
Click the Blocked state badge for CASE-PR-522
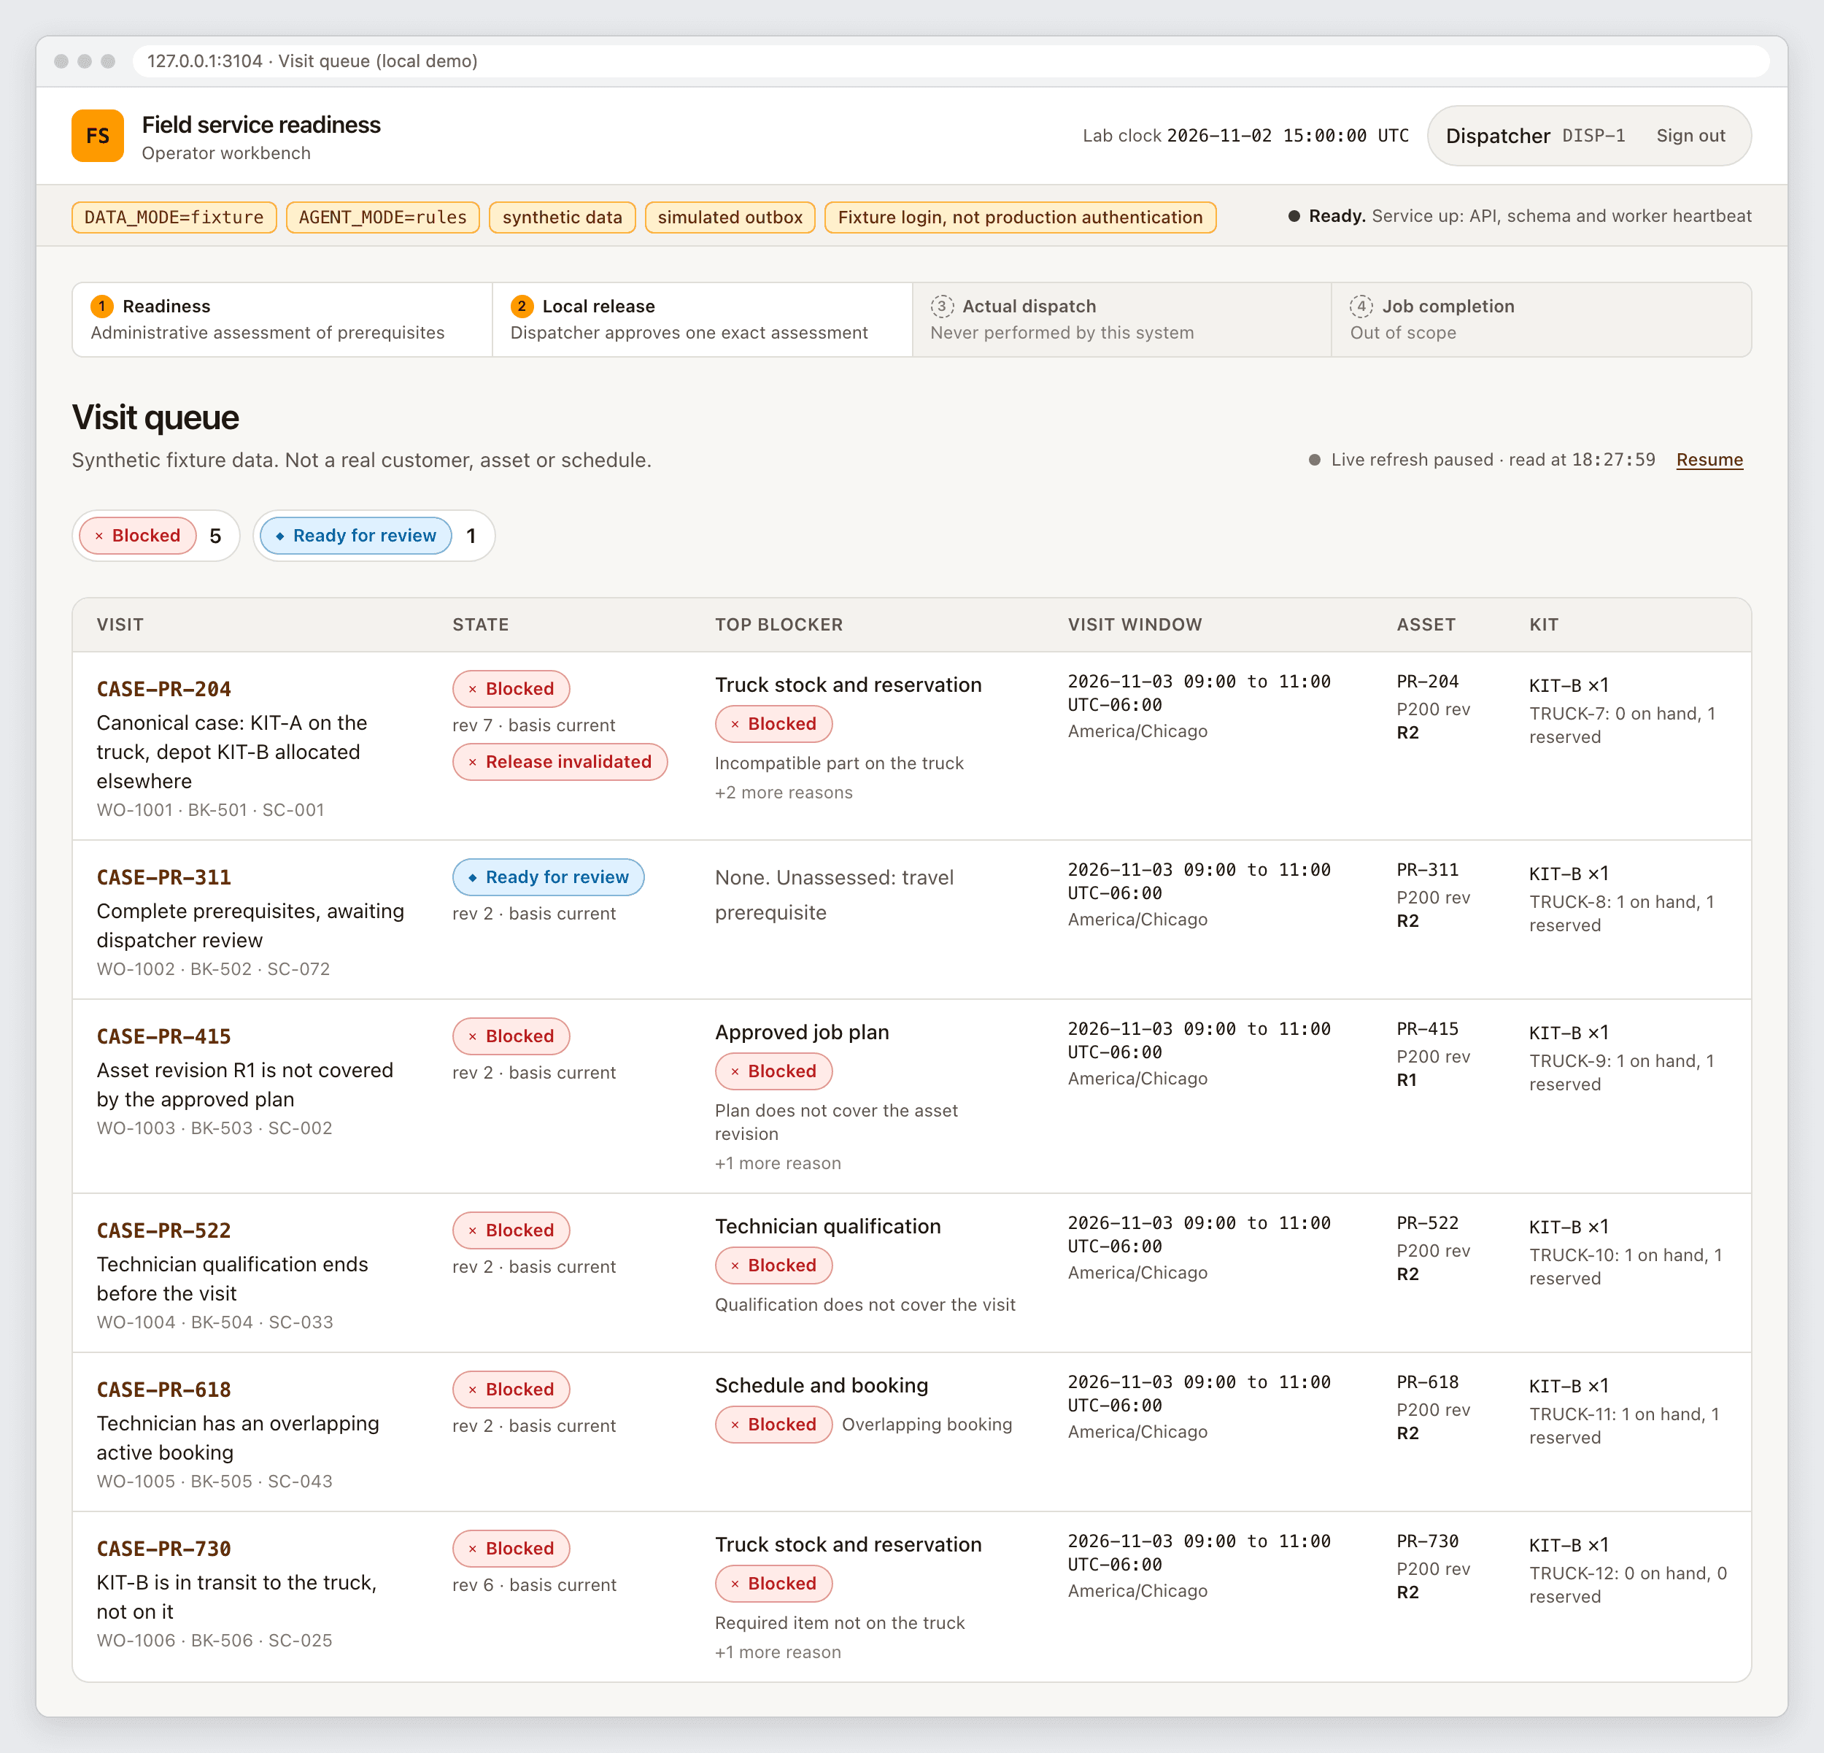(511, 1230)
